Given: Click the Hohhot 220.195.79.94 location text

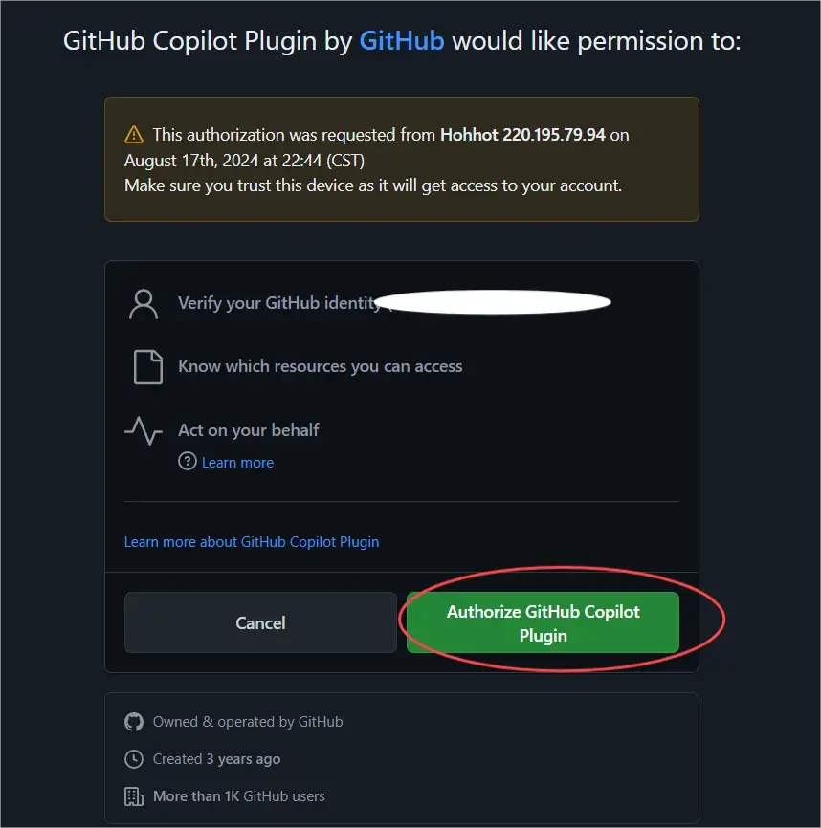Looking at the screenshot, I should [522, 135].
